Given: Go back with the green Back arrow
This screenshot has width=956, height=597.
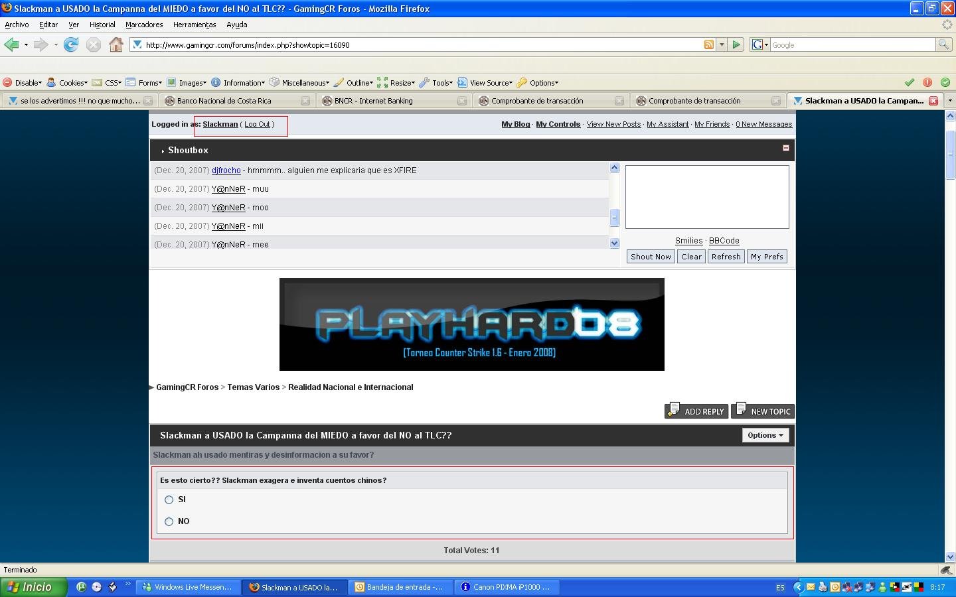Looking at the screenshot, I should click(11, 44).
